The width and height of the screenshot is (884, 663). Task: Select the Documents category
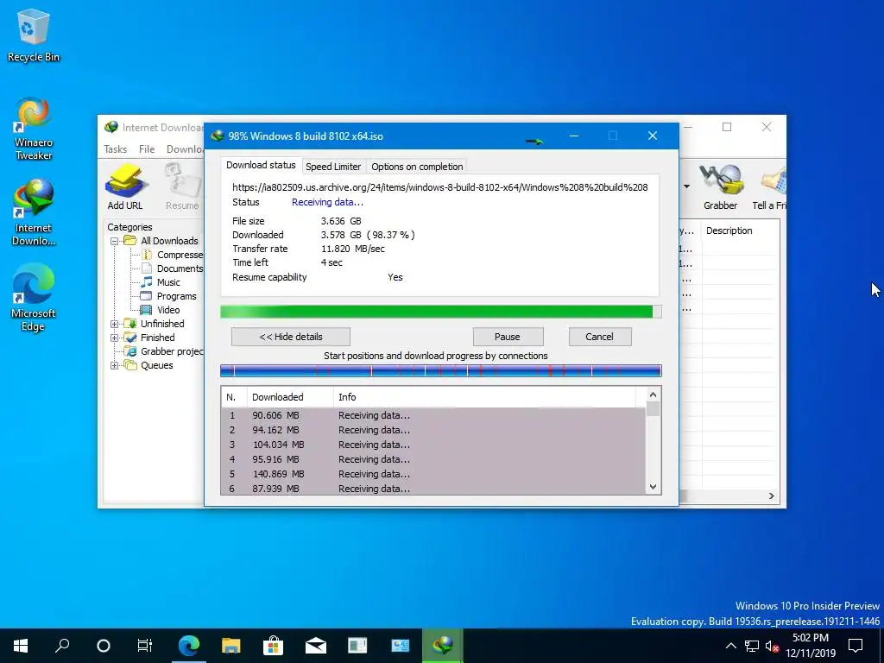pos(180,268)
